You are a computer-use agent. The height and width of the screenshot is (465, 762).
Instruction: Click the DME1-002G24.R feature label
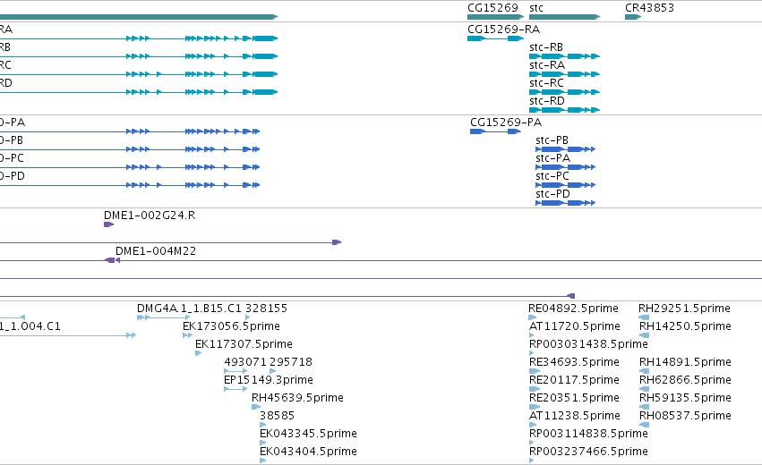150,216
